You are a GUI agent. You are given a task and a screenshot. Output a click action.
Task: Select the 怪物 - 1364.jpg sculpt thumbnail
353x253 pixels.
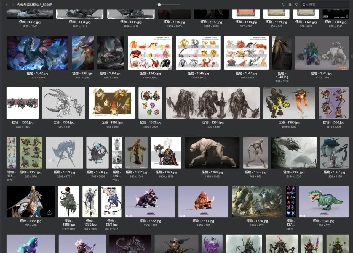[212, 153]
